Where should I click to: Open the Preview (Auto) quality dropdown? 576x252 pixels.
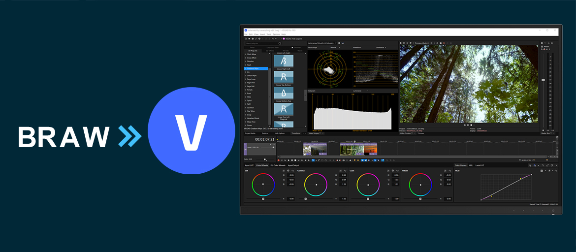tap(421, 43)
